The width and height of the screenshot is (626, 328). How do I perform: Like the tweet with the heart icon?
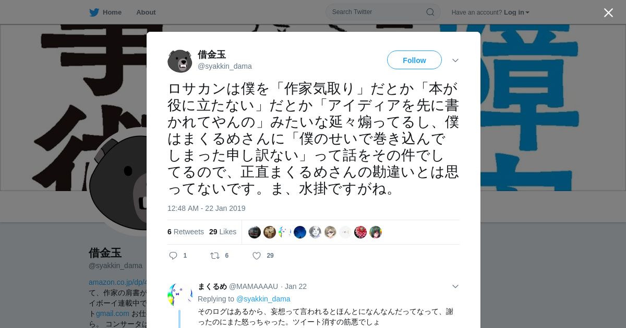click(x=257, y=256)
